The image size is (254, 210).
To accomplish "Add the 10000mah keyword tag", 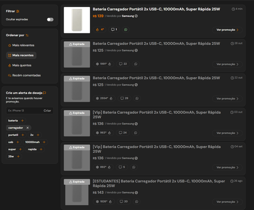I will tap(44, 142).
